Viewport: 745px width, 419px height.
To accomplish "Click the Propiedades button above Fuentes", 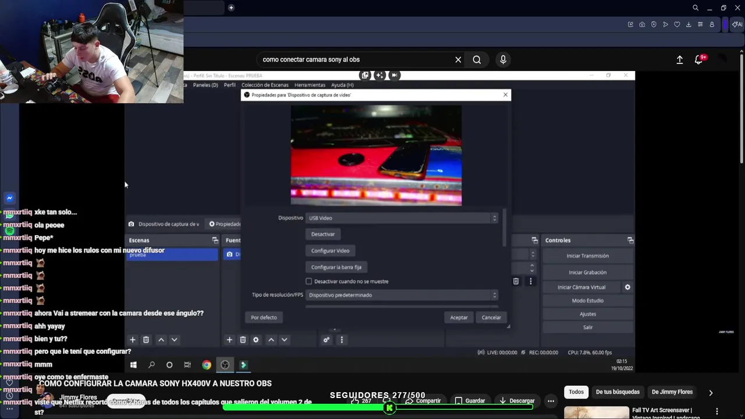I will (x=225, y=224).
